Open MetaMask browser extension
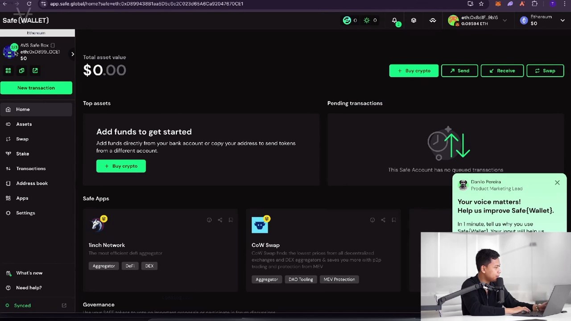The image size is (571, 321). (x=498, y=4)
